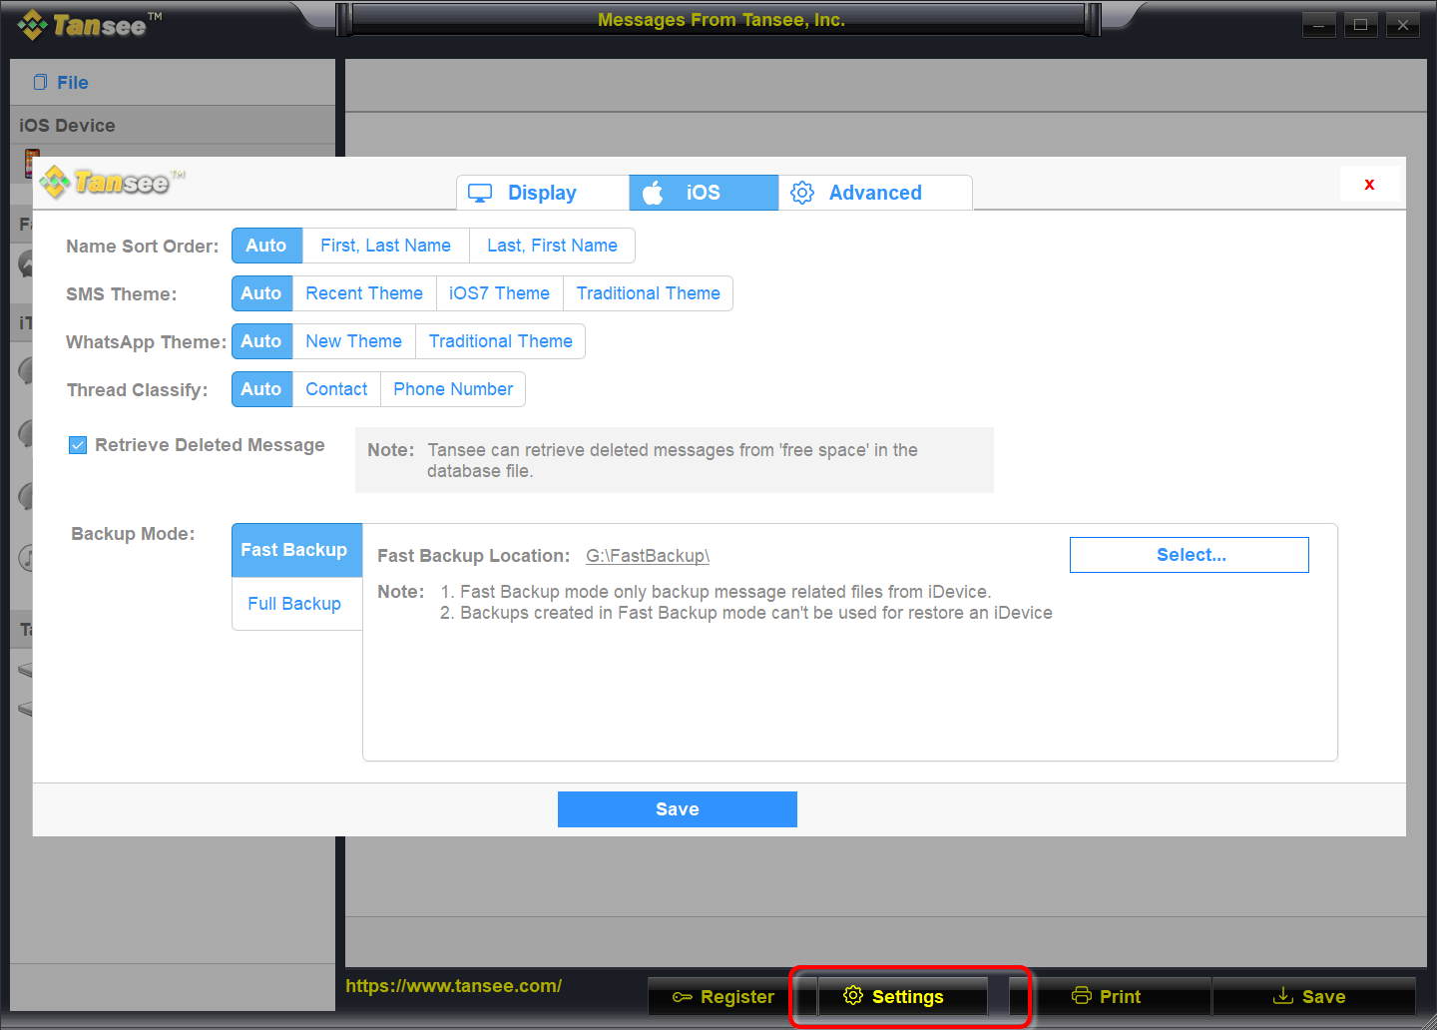Click the File document icon
The height and width of the screenshot is (1030, 1437).
tap(41, 82)
